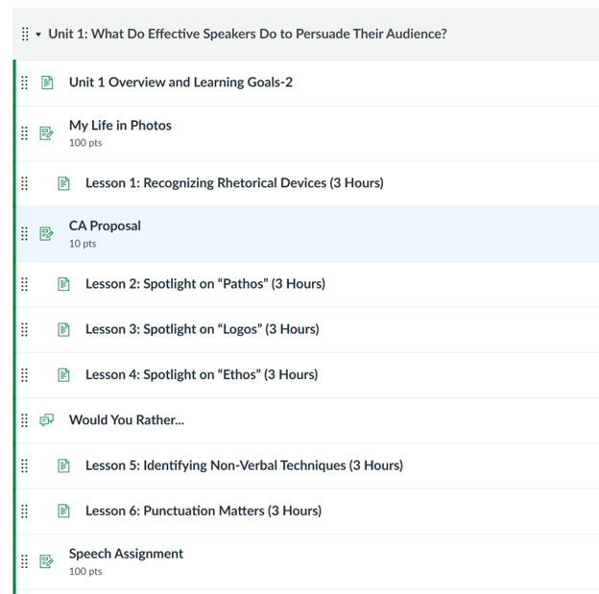Open Lesson 4: Spotlight on Ethos
The height and width of the screenshot is (594, 599).
[x=201, y=375]
